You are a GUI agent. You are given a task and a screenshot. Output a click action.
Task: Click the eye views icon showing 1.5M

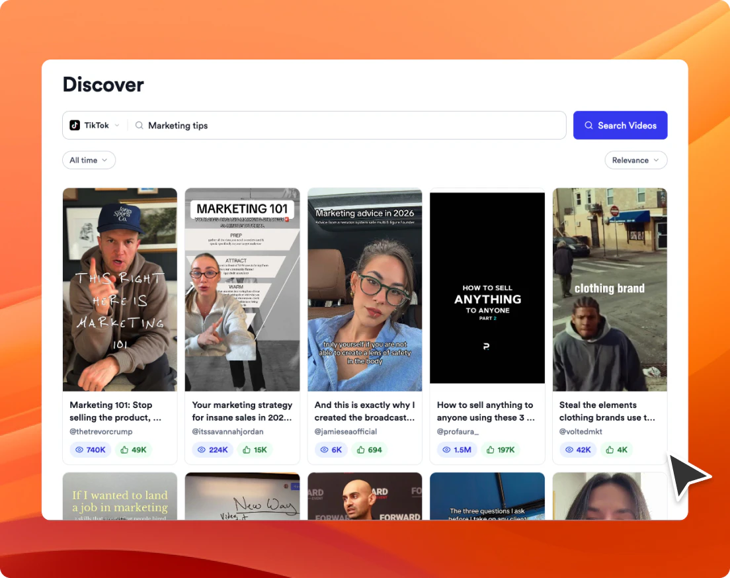tap(446, 450)
